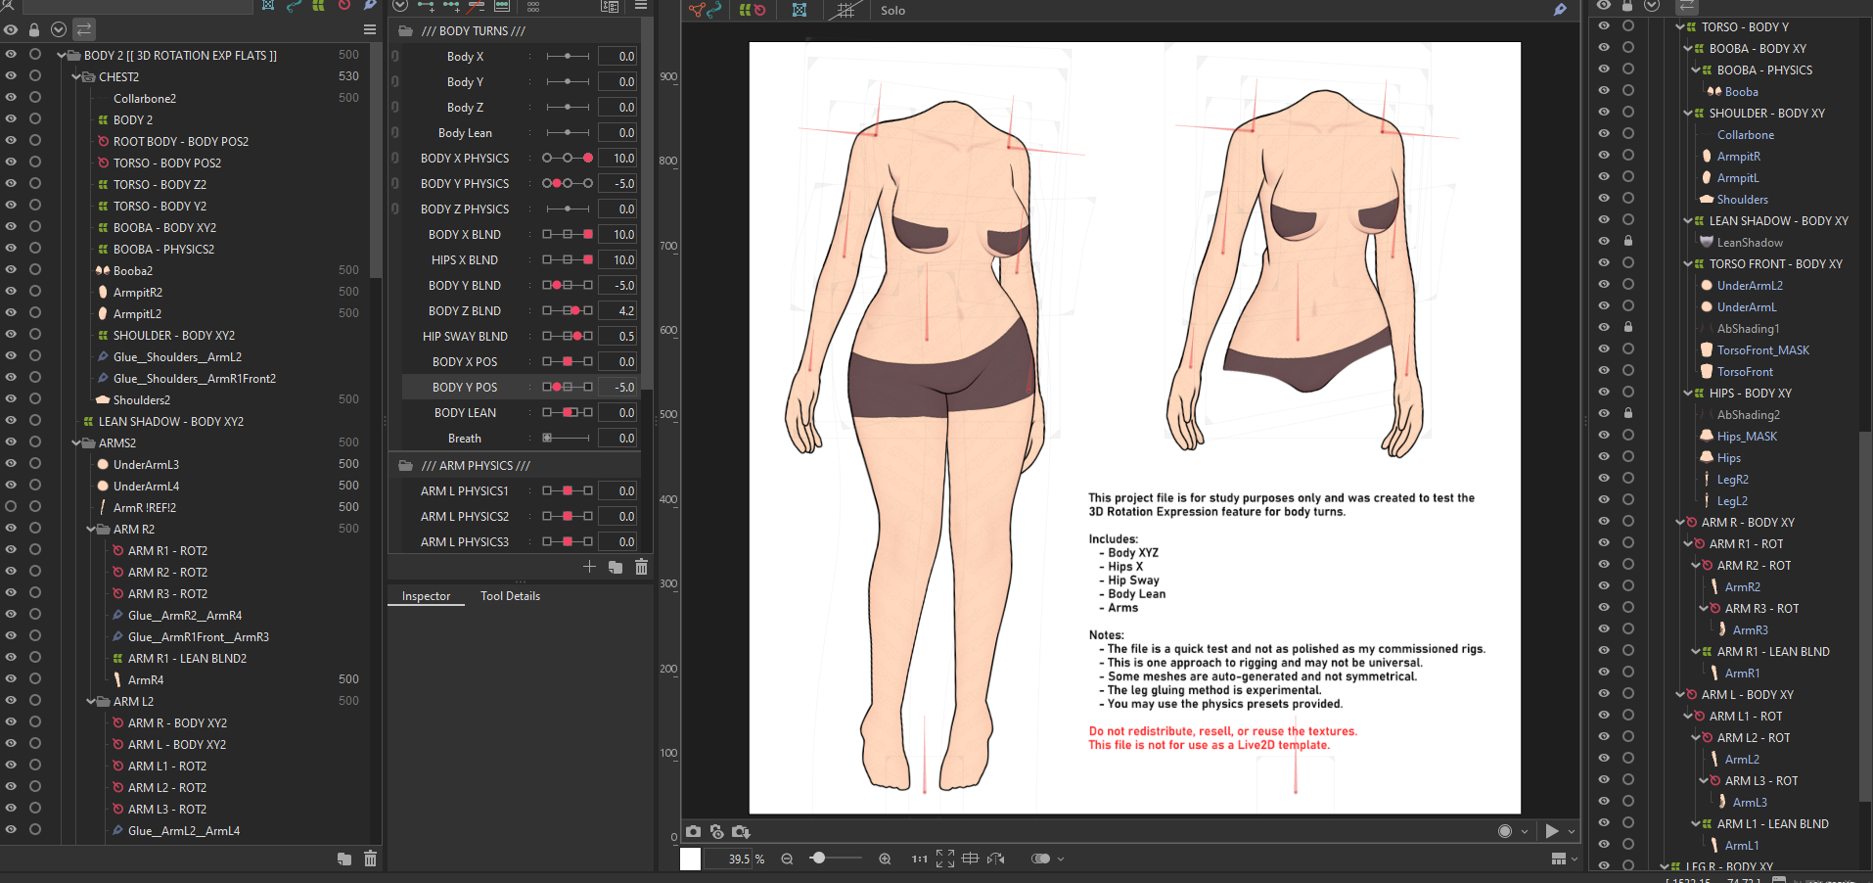
Task: Hide the Collarbone2 layer visibility eye
Action: [11, 98]
